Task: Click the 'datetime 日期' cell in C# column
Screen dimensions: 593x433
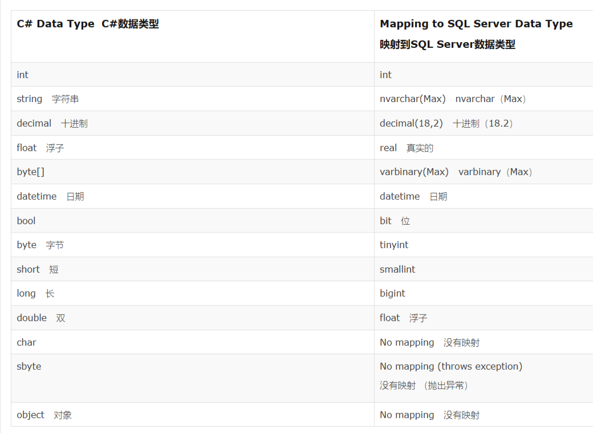Action: 193,196
